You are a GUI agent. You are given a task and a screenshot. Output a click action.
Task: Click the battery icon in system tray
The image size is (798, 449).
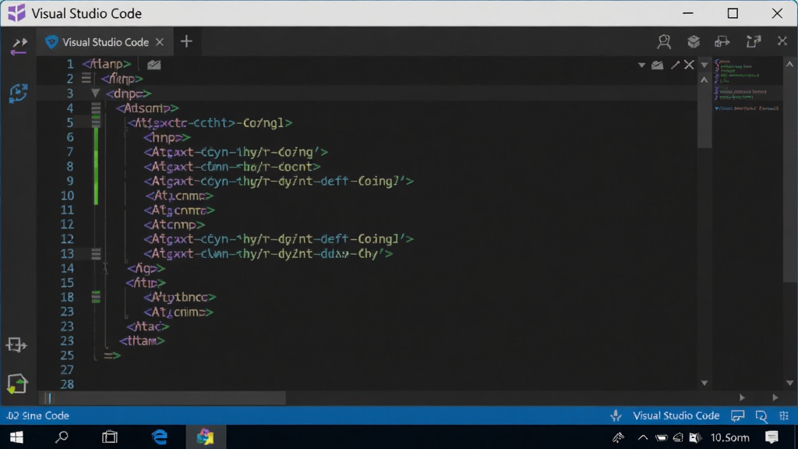tap(661, 437)
